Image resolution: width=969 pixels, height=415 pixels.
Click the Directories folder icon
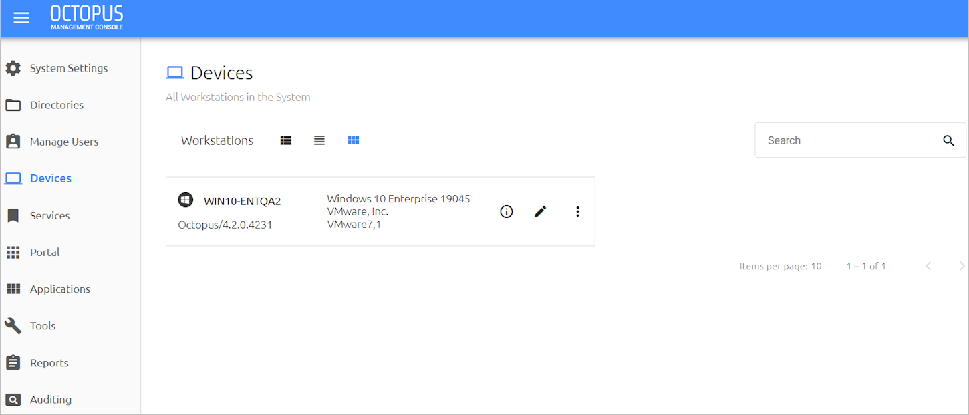13,105
